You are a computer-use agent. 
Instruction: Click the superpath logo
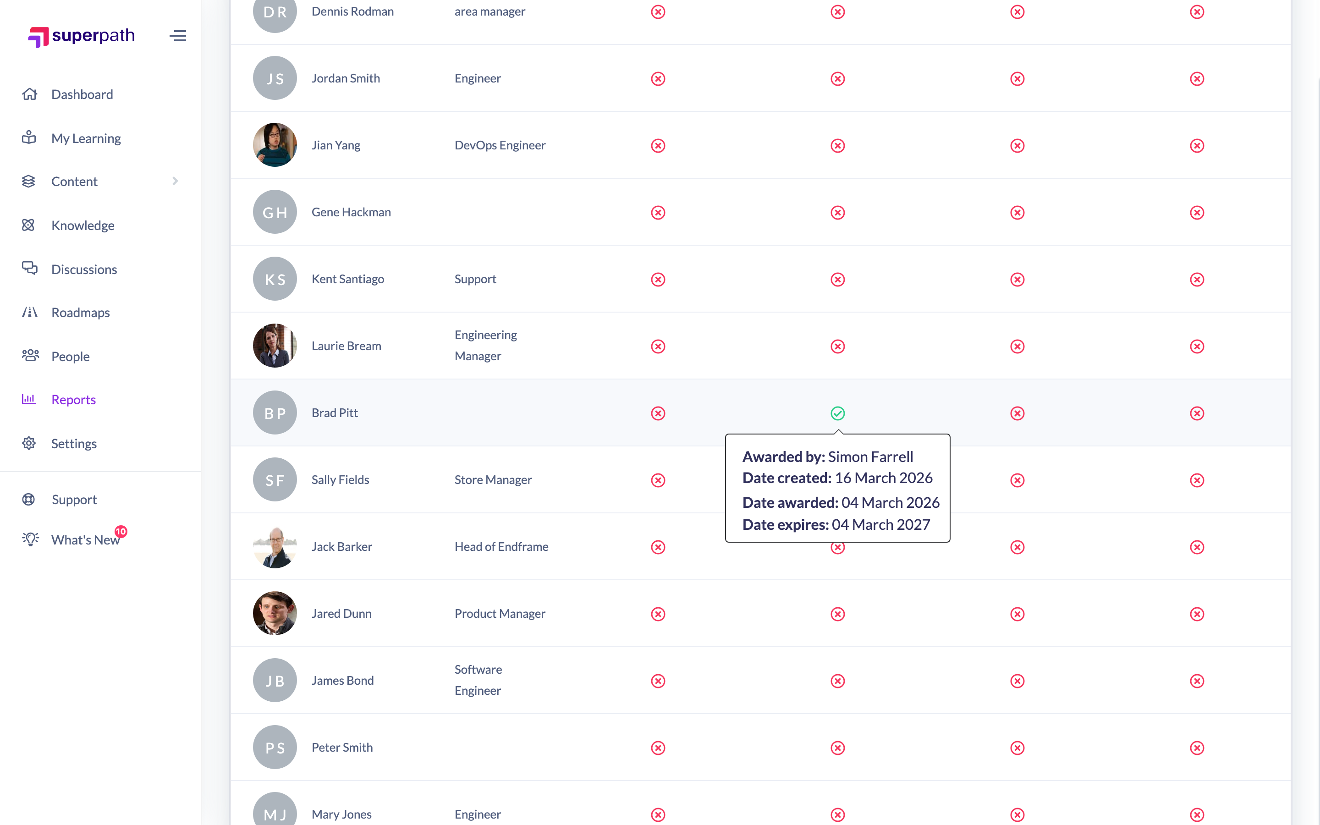tap(81, 36)
